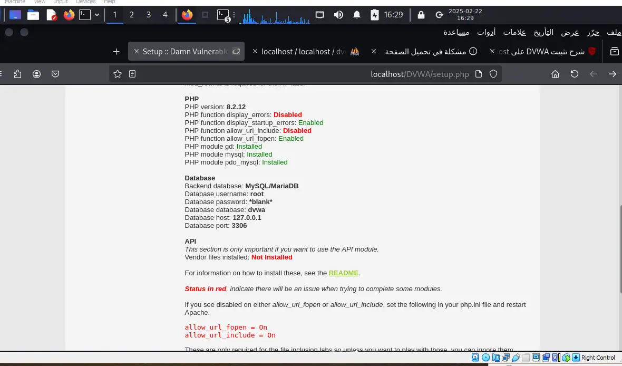Close the مشكلة في تحميل الصفحة tab
Image resolution: width=622 pixels, height=366 pixels.
click(x=374, y=52)
